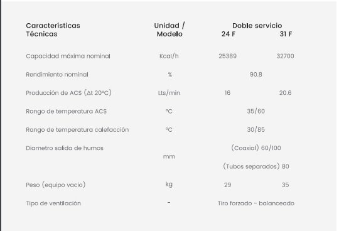Screen dimensions: 339x231
Task: Click the Capacidad máxima nominal row label
Action: coord(68,56)
